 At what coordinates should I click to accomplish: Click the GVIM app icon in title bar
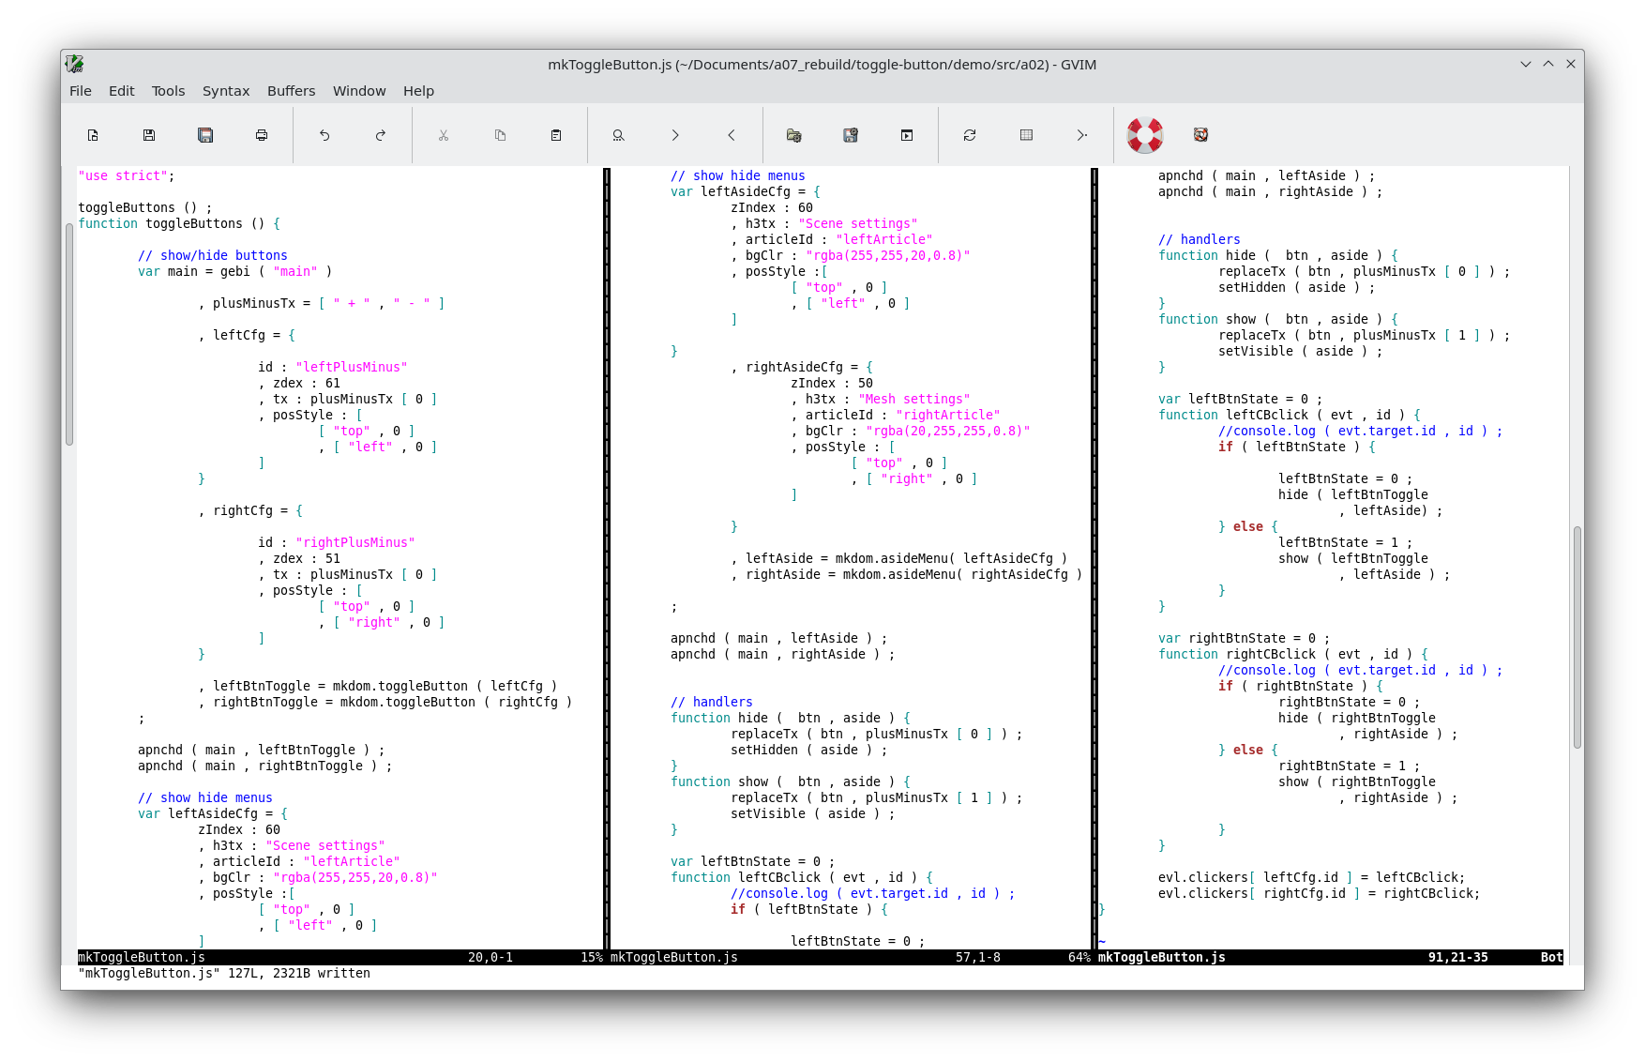pos(75,64)
